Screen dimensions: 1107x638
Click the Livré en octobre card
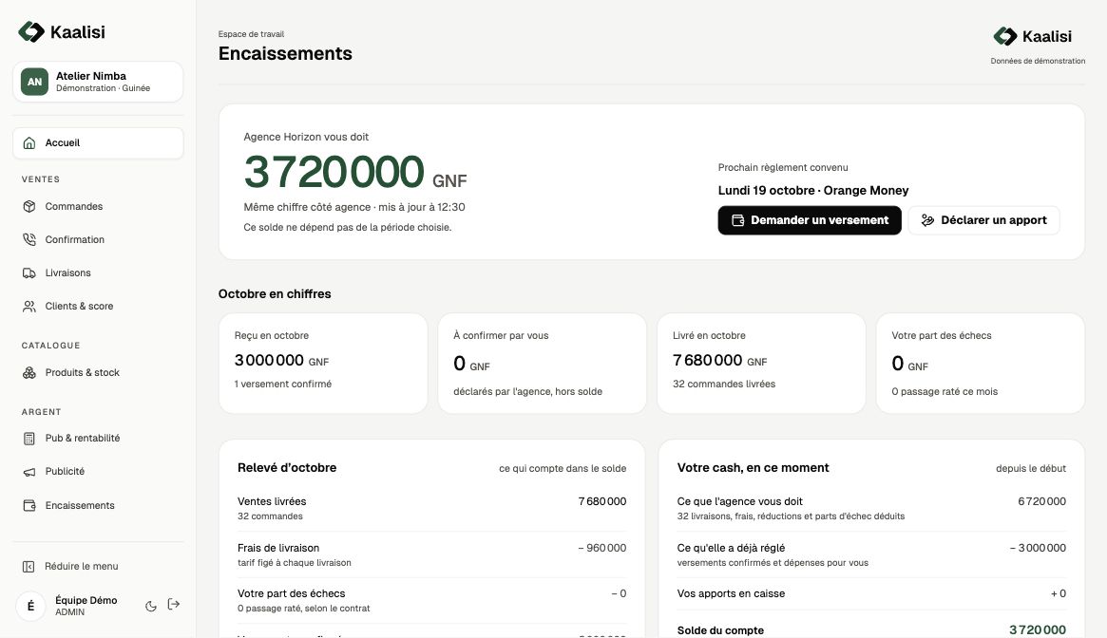pyautogui.click(x=761, y=363)
